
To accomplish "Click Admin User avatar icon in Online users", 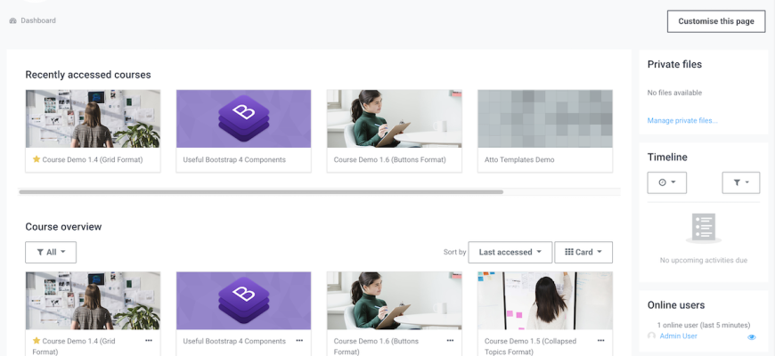I will 652,336.
